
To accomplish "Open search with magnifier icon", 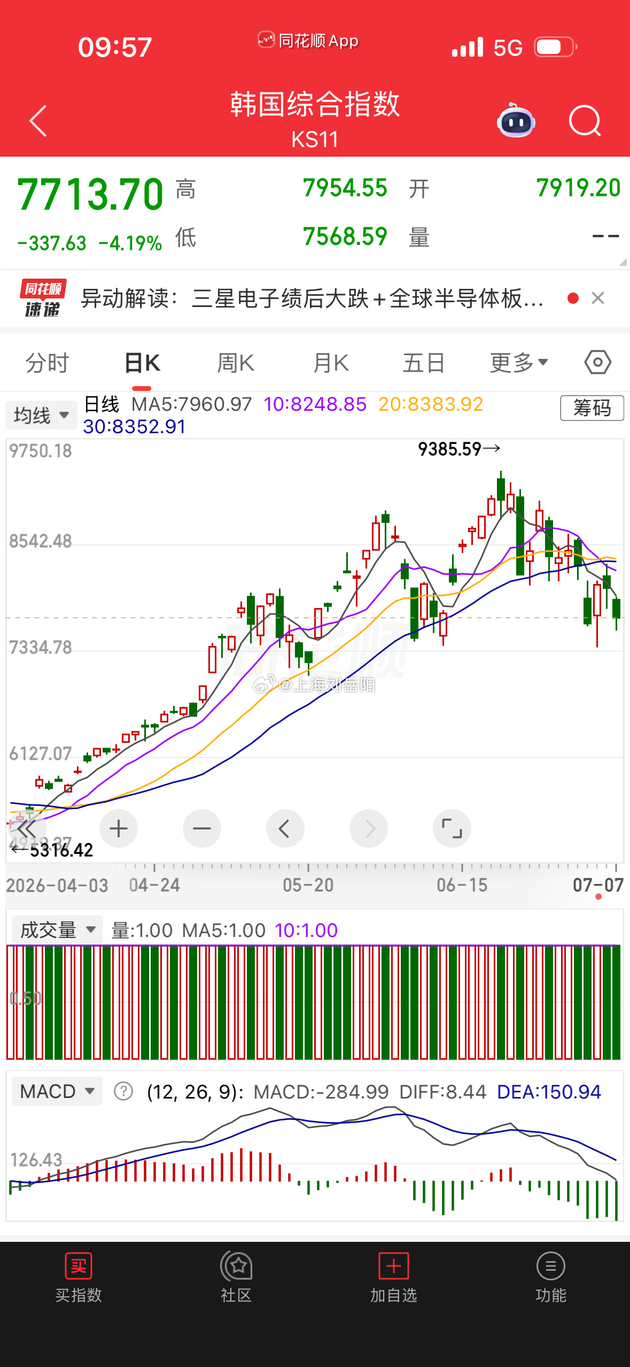I will coord(585,121).
